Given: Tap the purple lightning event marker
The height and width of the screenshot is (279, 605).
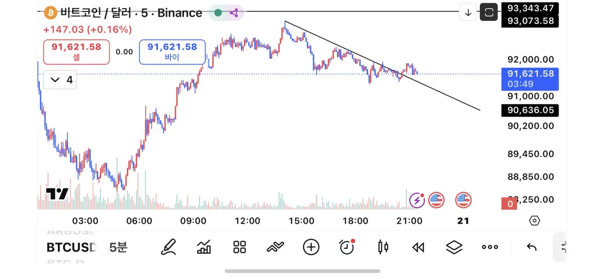Looking at the screenshot, I should click(417, 200).
